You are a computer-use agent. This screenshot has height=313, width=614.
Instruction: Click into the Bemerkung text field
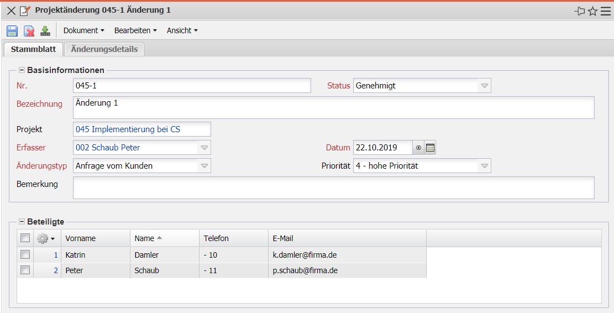click(x=333, y=187)
